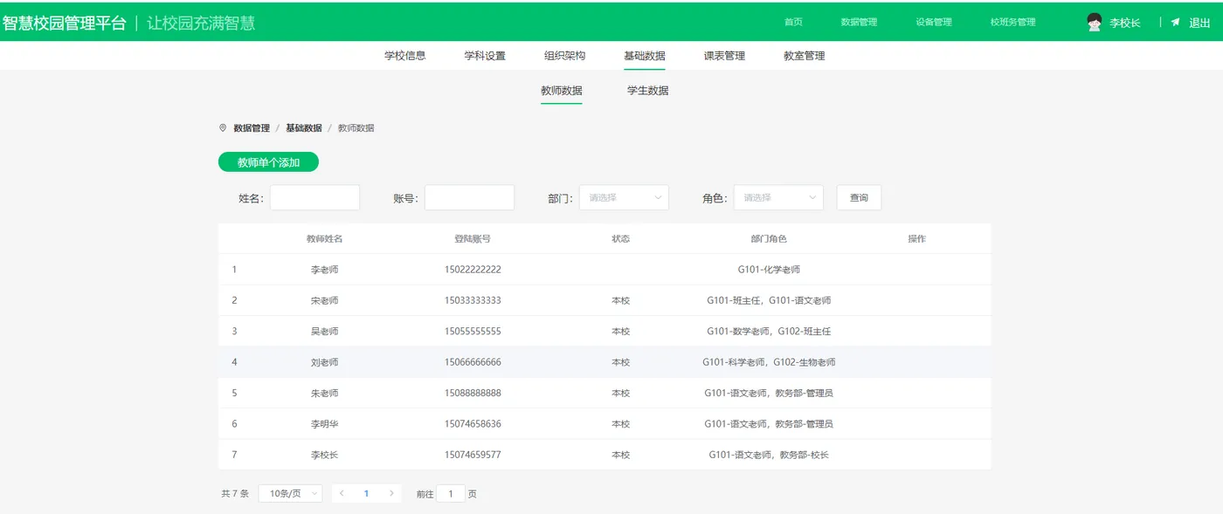Click the 姓名 name input field

314,197
